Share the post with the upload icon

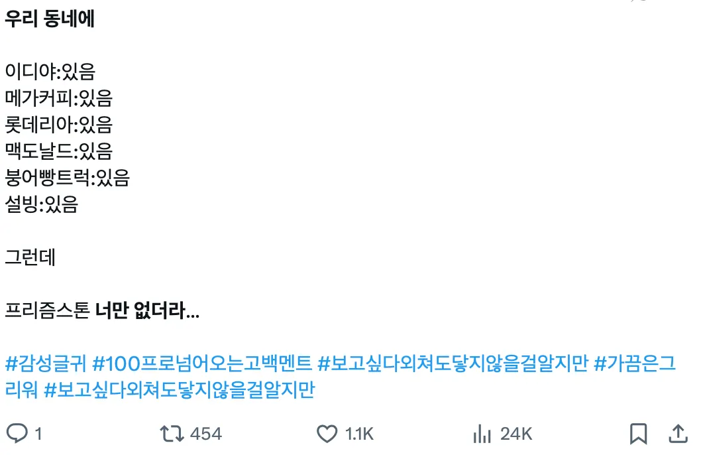[678, 434]
